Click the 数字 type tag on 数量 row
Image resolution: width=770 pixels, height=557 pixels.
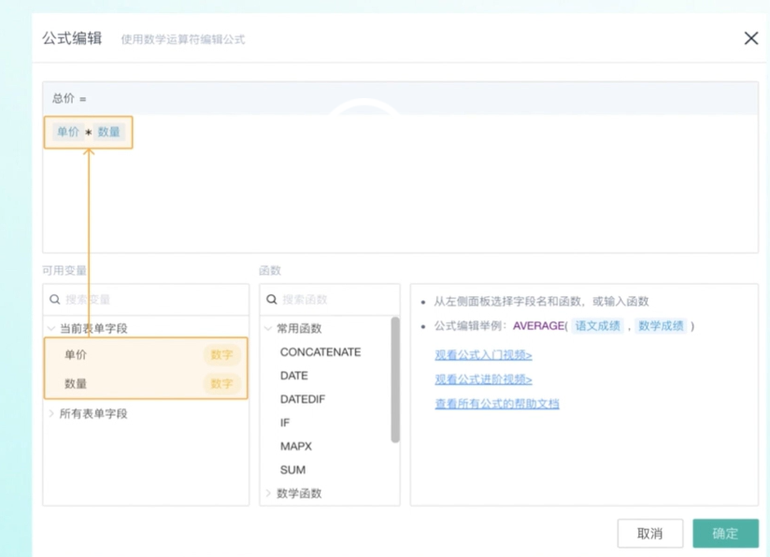[221, 383]
